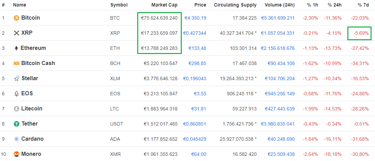
Task: Click the Ethereum diamond logo icon
Action: tap(16, 49)
